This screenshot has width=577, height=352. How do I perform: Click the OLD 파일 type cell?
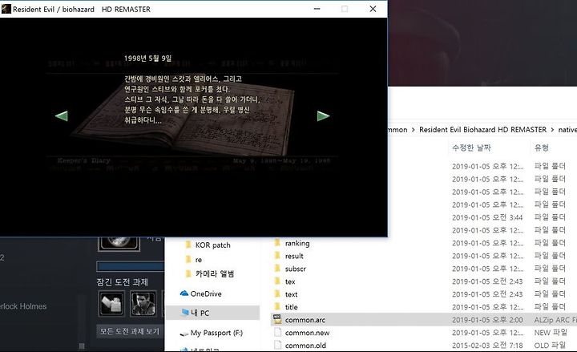pos(550,346)
